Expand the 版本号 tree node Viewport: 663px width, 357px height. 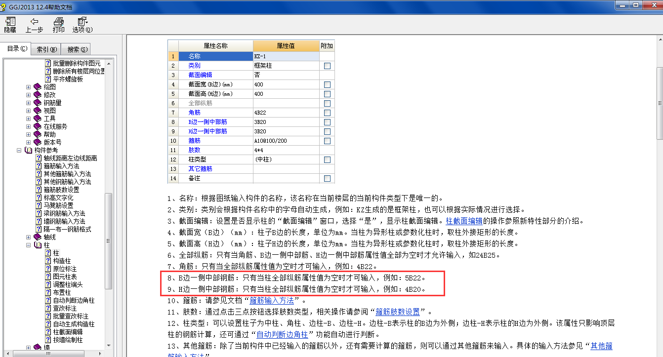pyautogui.click(x=28, y=142)
